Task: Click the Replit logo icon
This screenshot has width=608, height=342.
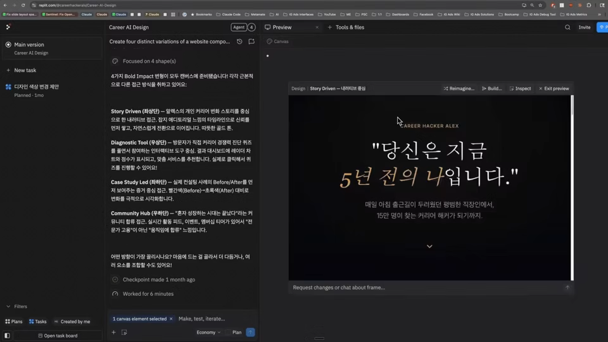Action: click(x=8, y=27)
